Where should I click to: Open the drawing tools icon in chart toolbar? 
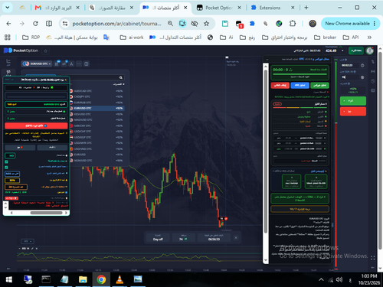tap(71, 64)
